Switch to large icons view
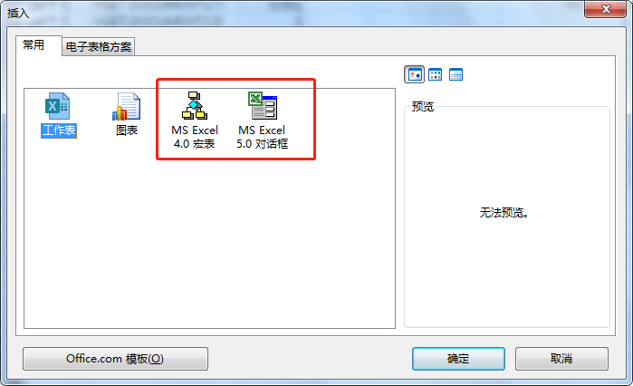This screenshot has height=386, width=633. pos(414,74)
